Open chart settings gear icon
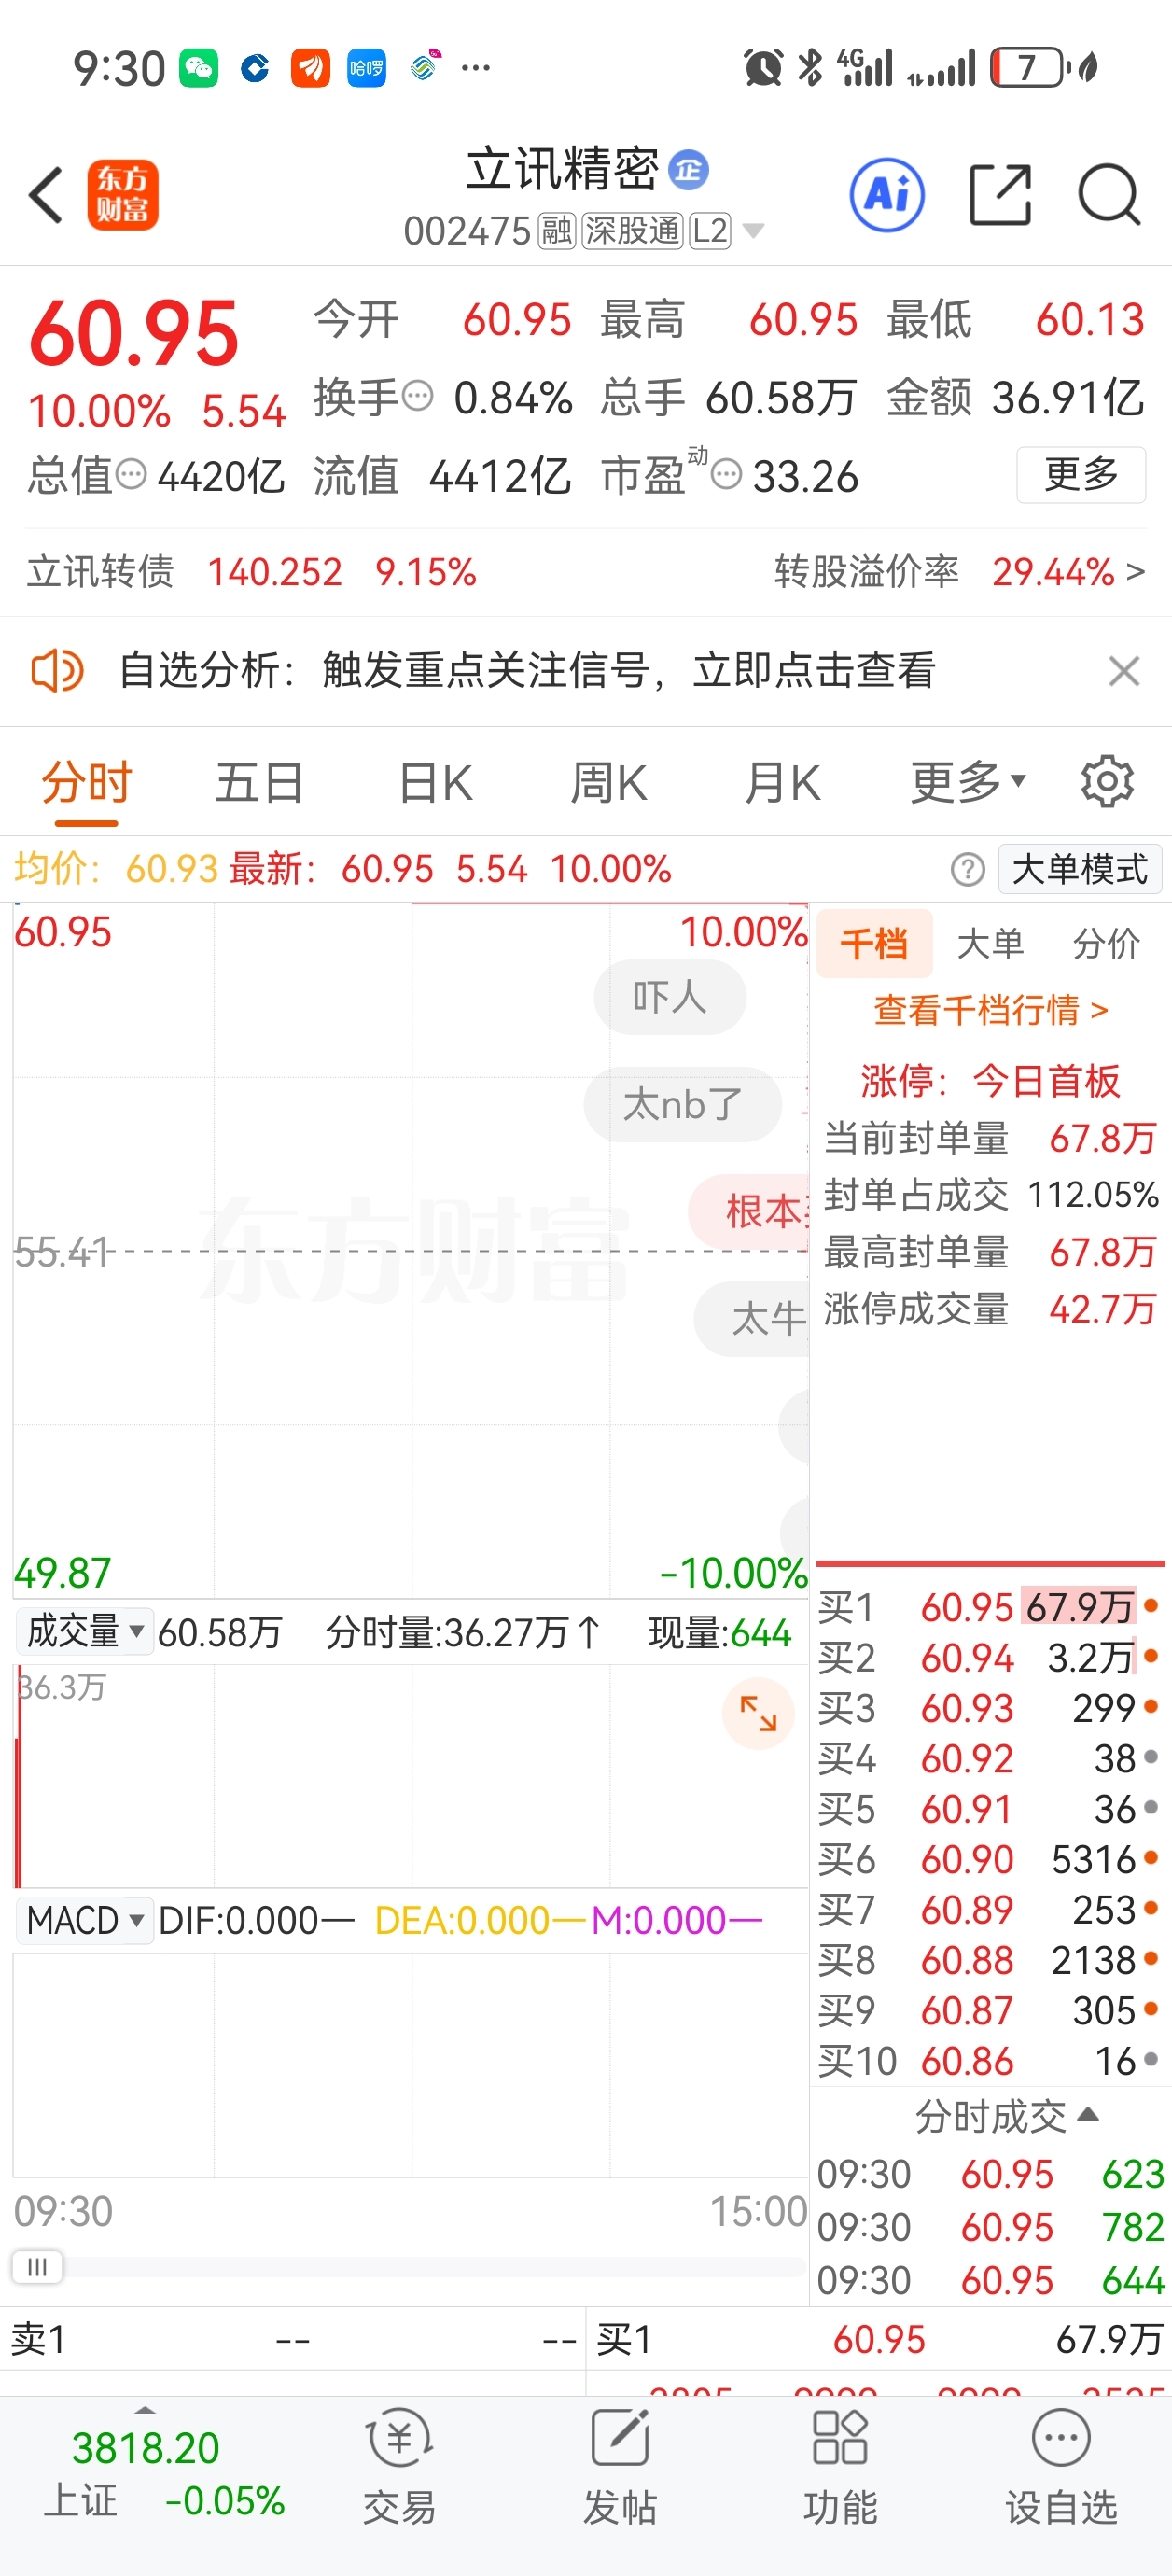Viewport: 1172px width, 2576px height. 1107,781
